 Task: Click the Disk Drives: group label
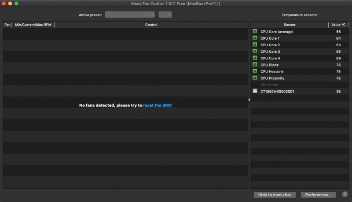point(269,84)
